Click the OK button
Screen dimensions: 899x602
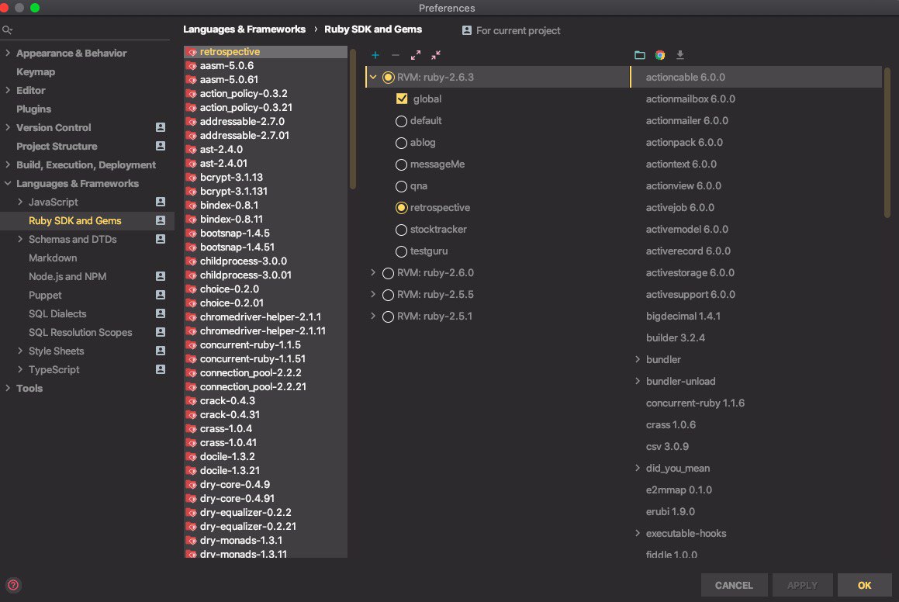(x=865, y=586)
